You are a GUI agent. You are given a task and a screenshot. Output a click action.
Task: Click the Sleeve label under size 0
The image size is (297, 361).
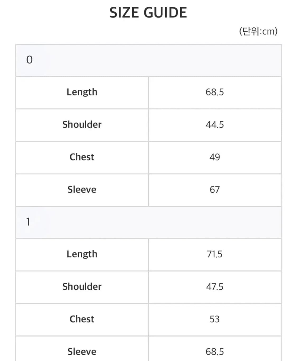(x=82, y=189)
